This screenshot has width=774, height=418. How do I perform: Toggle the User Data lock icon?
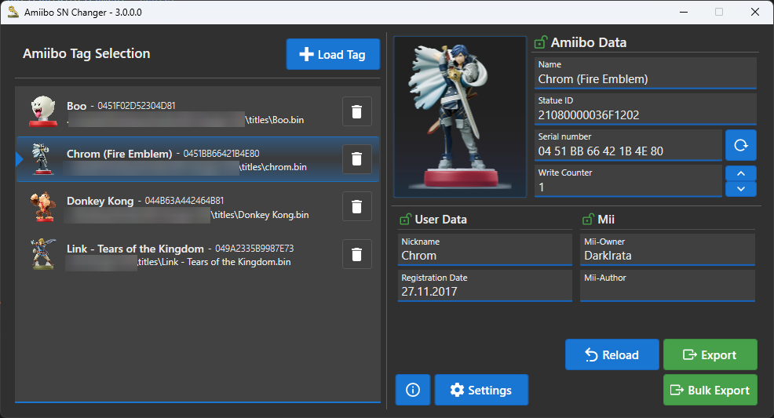pos(405,220)
